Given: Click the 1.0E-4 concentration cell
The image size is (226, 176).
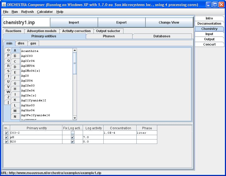Looking at the screenshot, I should click(120, 133).
